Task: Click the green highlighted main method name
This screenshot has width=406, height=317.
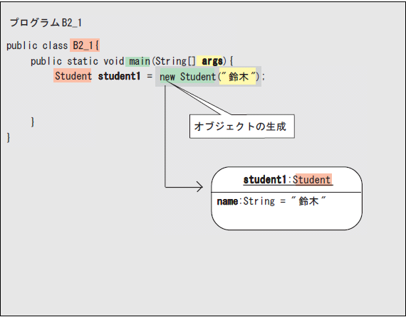Action: click(x=137, y=62)
